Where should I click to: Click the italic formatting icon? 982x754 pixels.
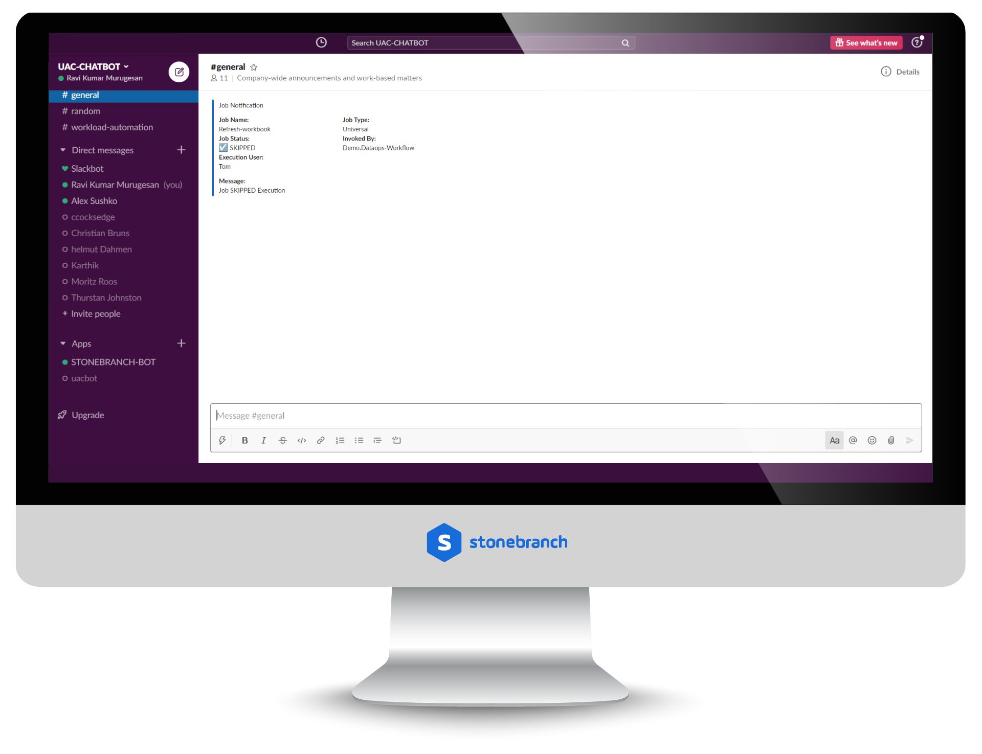(264, 440)
